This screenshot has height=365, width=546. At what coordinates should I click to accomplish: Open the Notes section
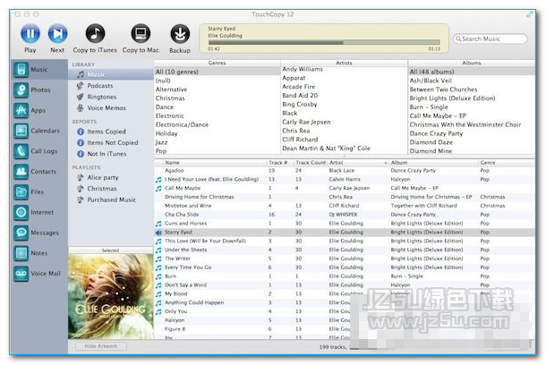click(x=39, y=253)
